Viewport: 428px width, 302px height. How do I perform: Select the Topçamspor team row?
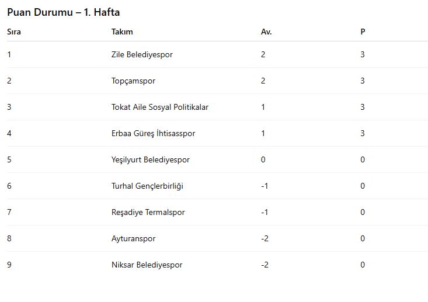point(133,81)
